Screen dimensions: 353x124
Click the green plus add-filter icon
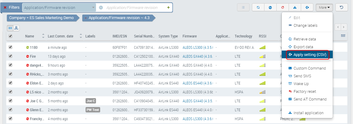(x=168, y=7)
